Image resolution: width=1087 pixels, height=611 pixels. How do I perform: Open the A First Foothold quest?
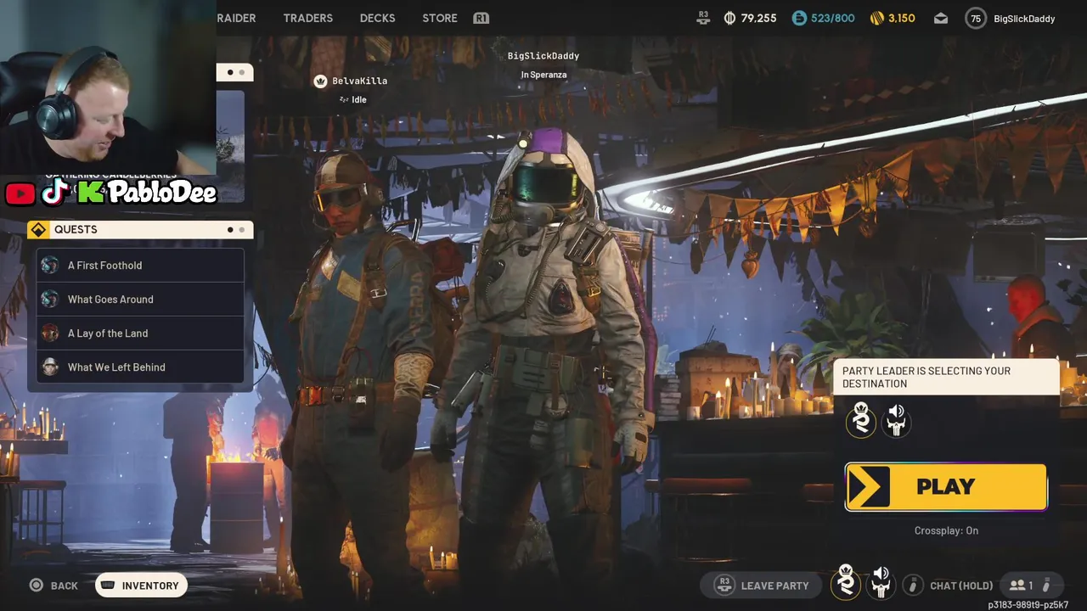[140, 266]
